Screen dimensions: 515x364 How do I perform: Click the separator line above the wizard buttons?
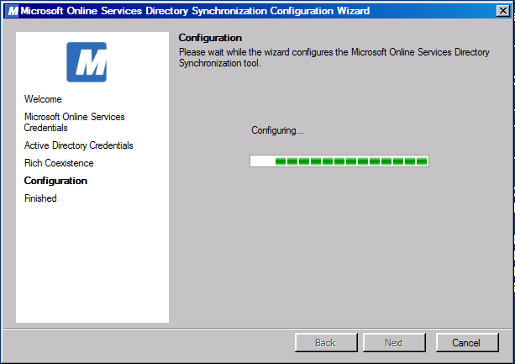point(257,325)
